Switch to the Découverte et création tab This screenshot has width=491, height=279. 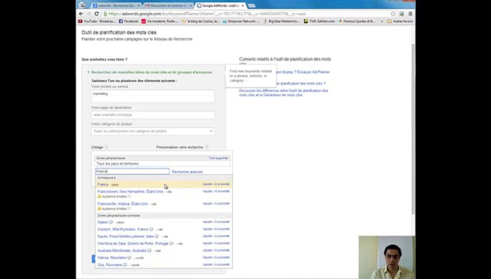[168, 6]
